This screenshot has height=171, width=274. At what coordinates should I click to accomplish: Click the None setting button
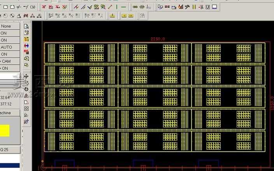click(x=10, y=26)
